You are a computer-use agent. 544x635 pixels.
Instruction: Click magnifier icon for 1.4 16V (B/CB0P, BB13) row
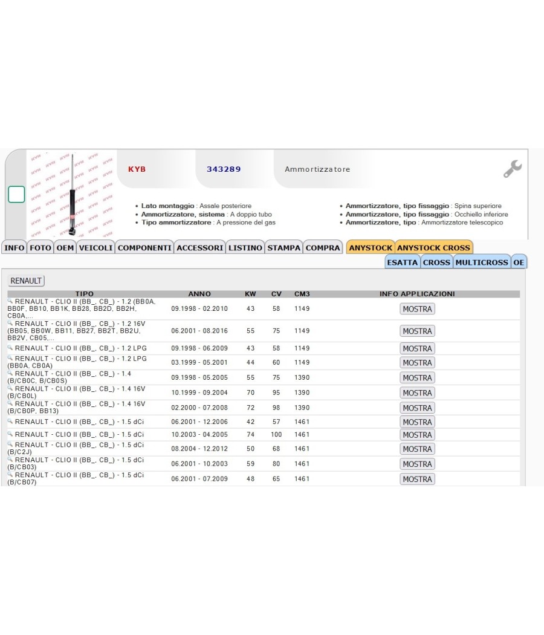click(10, 403)
